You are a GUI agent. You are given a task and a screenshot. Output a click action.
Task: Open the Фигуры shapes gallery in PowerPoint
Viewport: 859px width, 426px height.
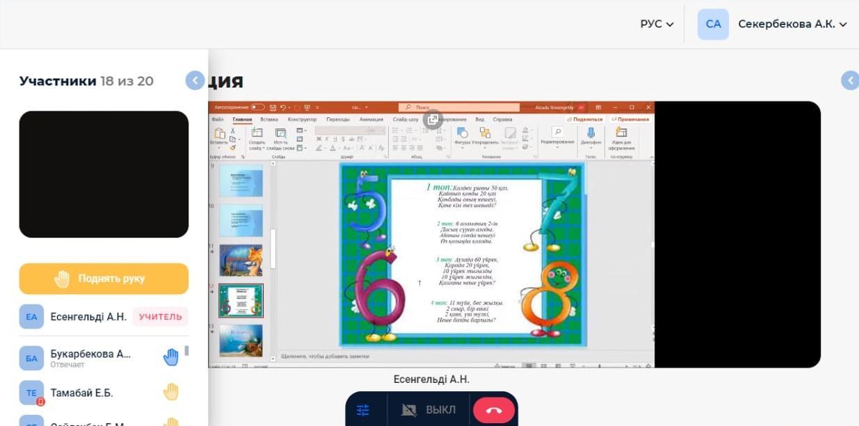coord(461,133)
